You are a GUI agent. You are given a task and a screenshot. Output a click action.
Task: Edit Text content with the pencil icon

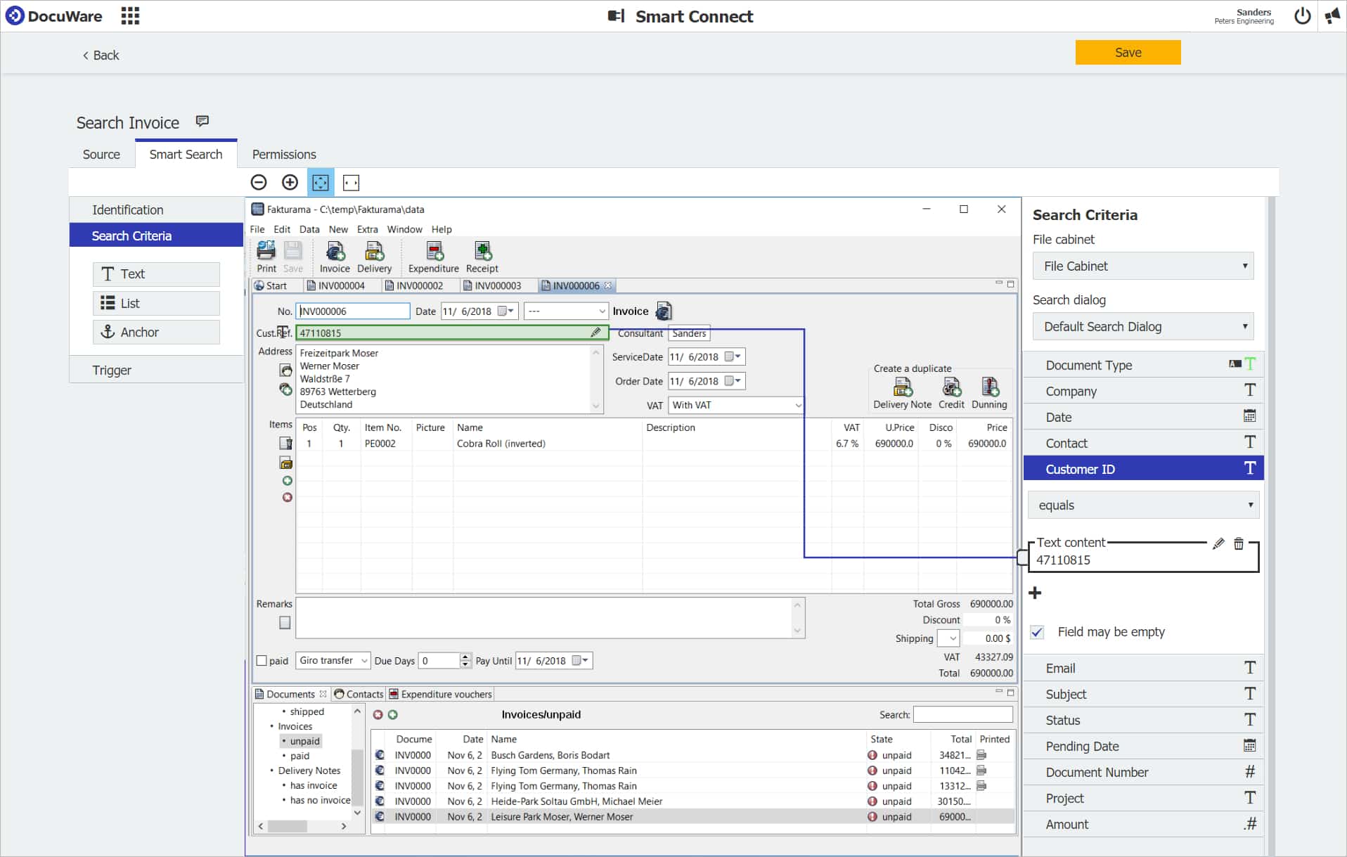coord(1218,543)
